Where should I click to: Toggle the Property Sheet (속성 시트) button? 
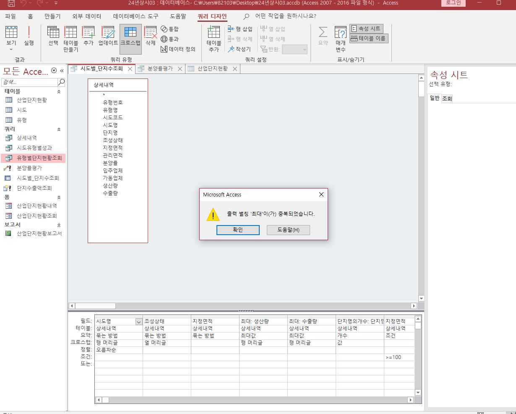pyautogui.click(x=366, y=29)
